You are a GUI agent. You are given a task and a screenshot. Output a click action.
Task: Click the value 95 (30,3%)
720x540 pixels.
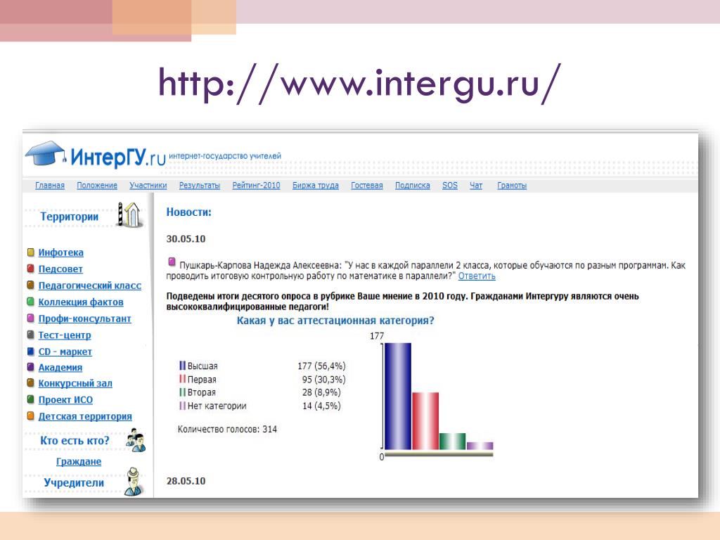tap(323, 379)
